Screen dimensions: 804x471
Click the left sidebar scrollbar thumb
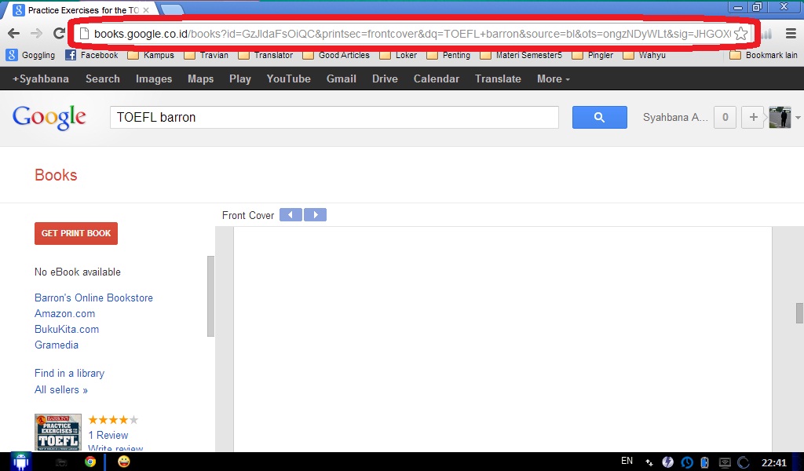click(x=210, y=296)
